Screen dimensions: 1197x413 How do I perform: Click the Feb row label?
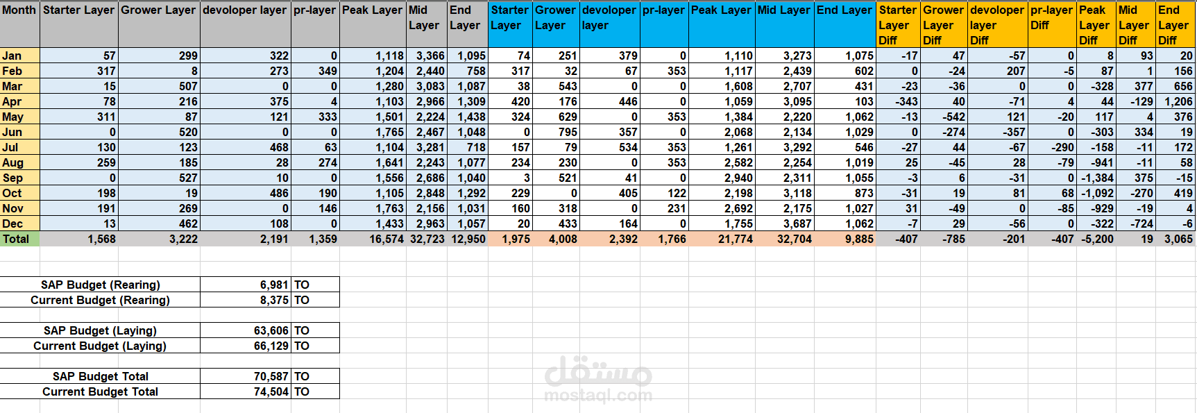(20, 71)
